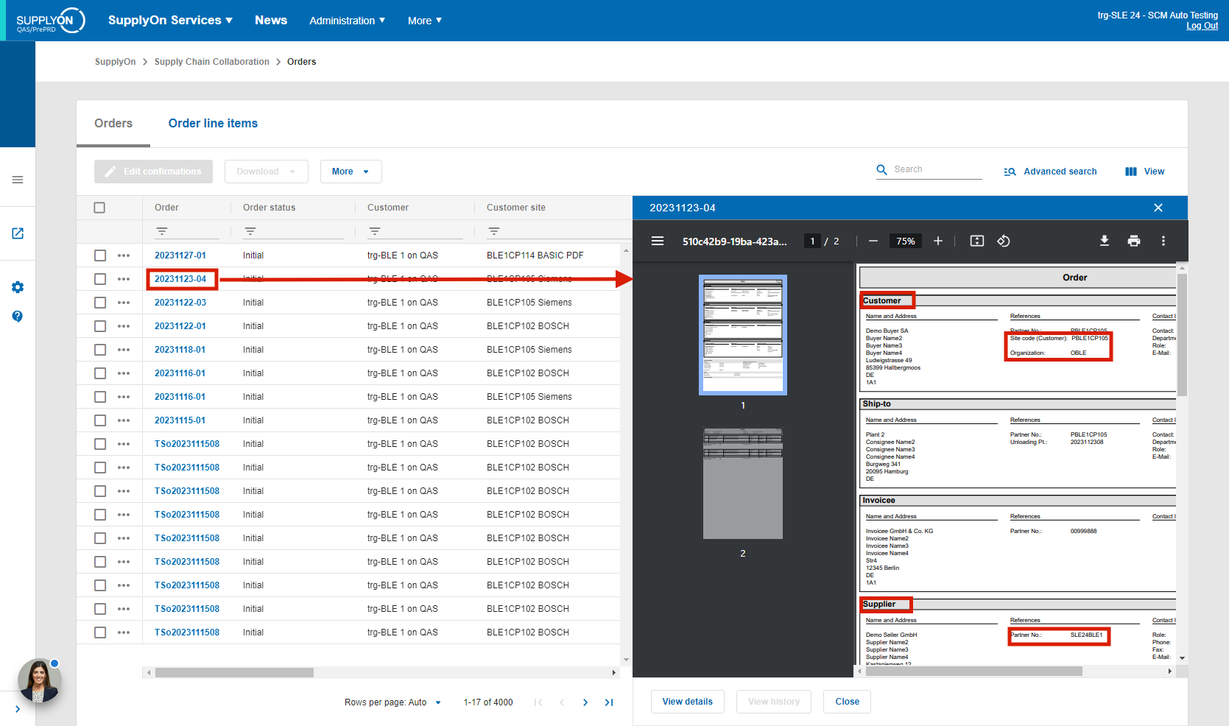Expand the Administration menu
Image resolution: width=1229 pixels, height=726 pixels.
[347, 21]
